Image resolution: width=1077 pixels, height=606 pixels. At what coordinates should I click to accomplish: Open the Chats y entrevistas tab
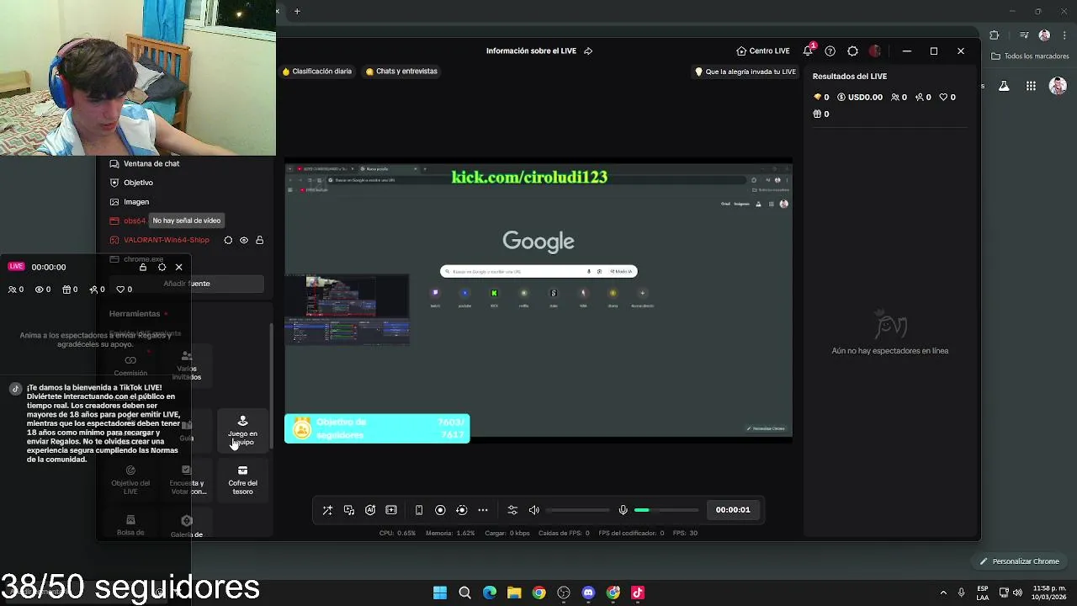pyautogui.click(x=401, y=72)
